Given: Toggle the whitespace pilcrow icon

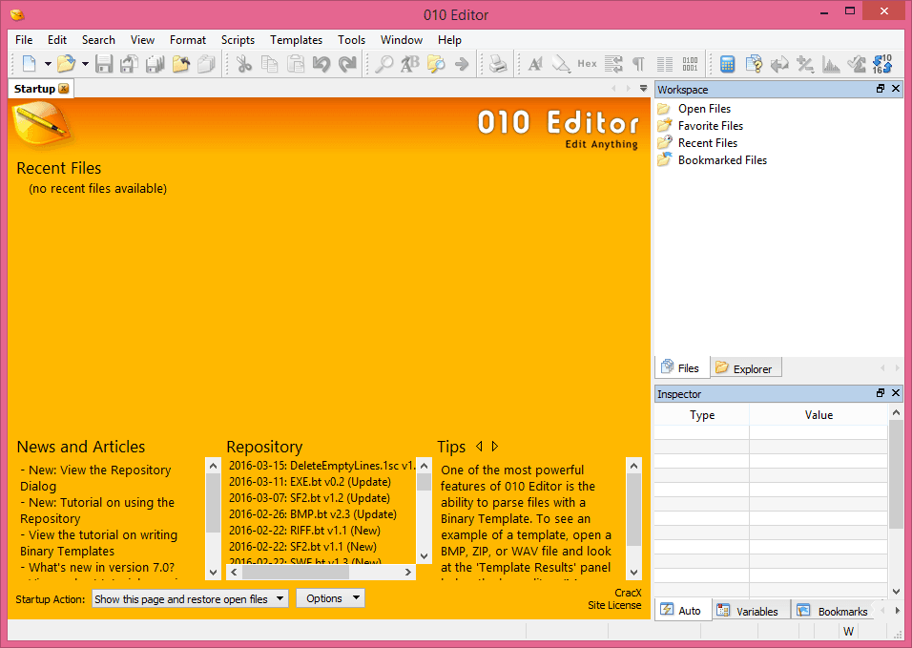Looking at the screenshot, I should click(638, 63).
